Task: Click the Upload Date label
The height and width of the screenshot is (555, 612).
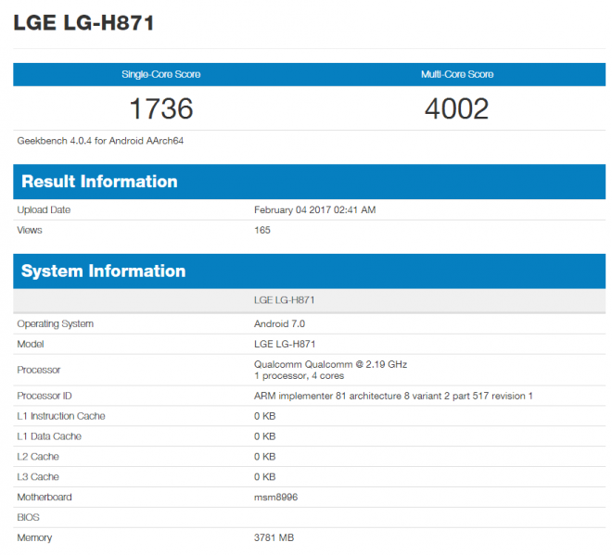Action: (44, 209)
